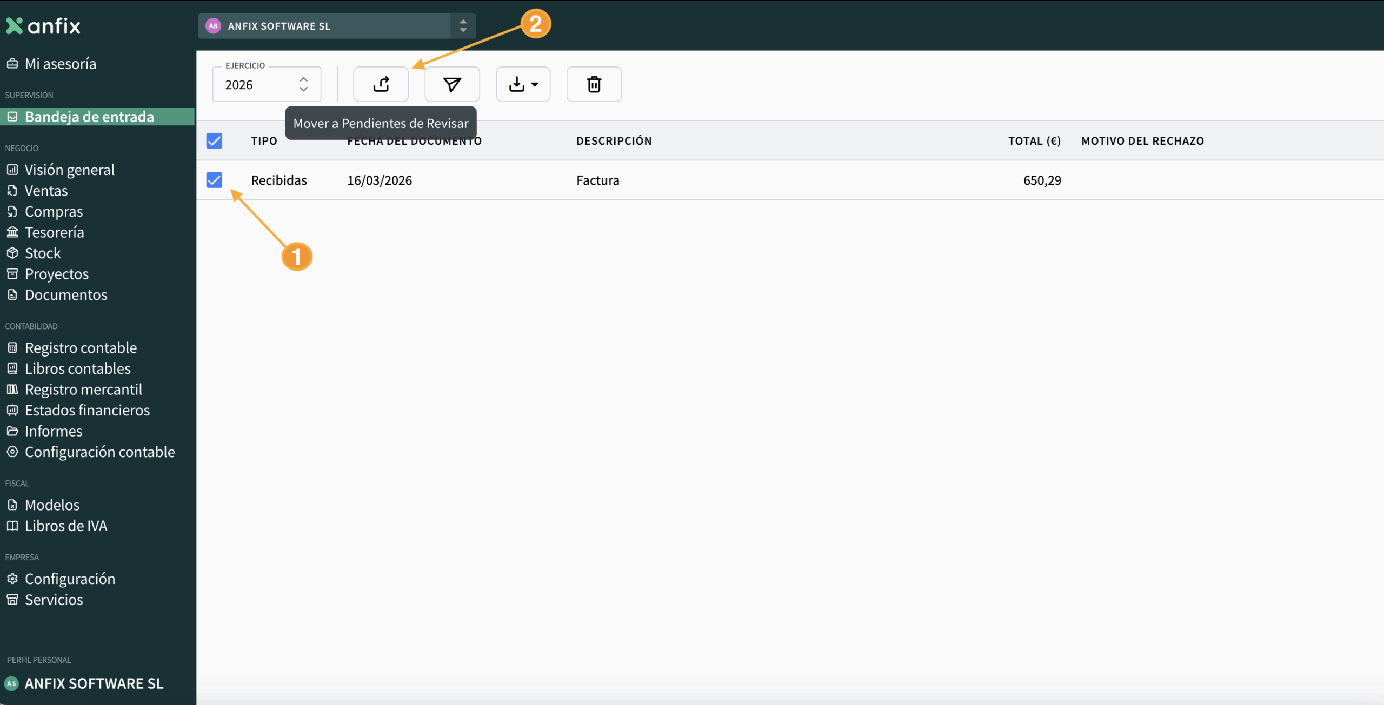Delete selected documents with the trash icon
This screenshot has width=1384, height=705.
[594, 84]
